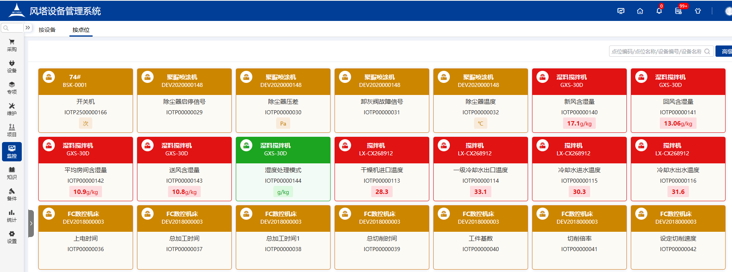
Task: Click the 17.1g/kg value on 新风含湿量 card
Action: pyautogui.click(x=579, y=124)
